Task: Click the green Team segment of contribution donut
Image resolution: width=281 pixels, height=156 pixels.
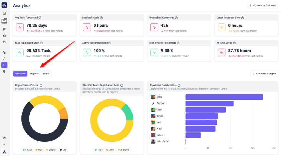Action: (129, 113)
